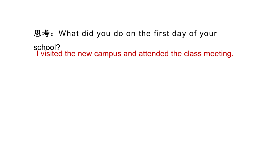254x143 pixels.
Task: Click the black word "school?"
Action: click(47, 47)
